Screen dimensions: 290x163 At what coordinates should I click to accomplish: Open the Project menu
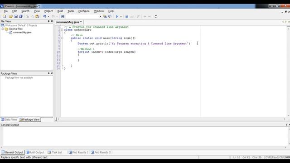48,11
